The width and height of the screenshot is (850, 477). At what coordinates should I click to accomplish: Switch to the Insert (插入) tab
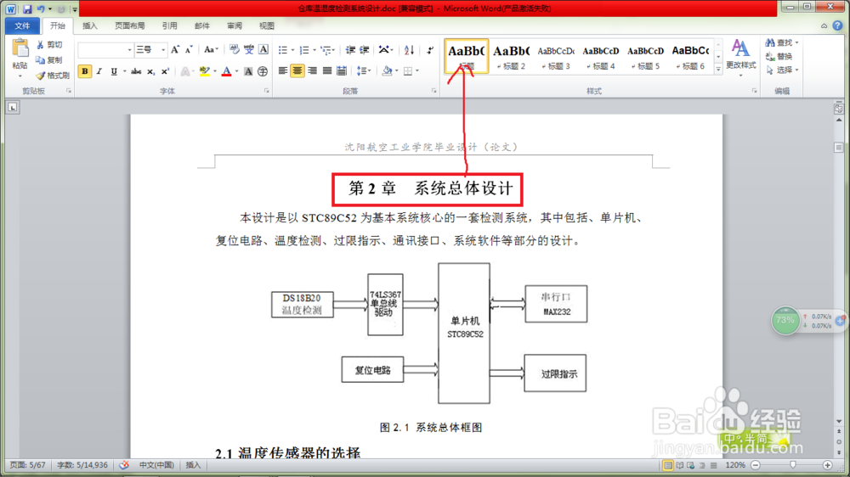click(x=90, y=25)
